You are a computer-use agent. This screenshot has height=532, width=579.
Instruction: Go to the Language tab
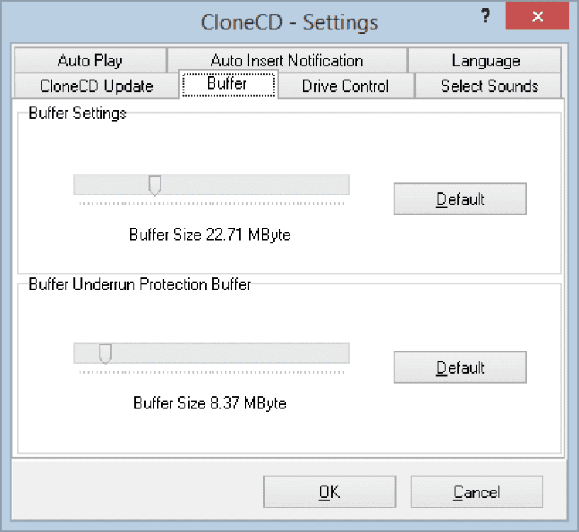point(486,60)
